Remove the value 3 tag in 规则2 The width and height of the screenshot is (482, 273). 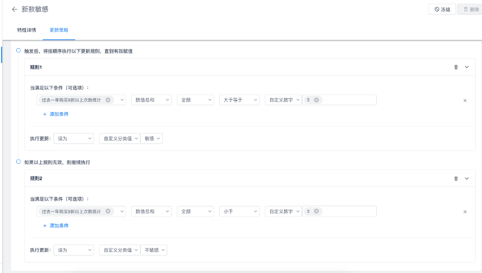[316, 211]
